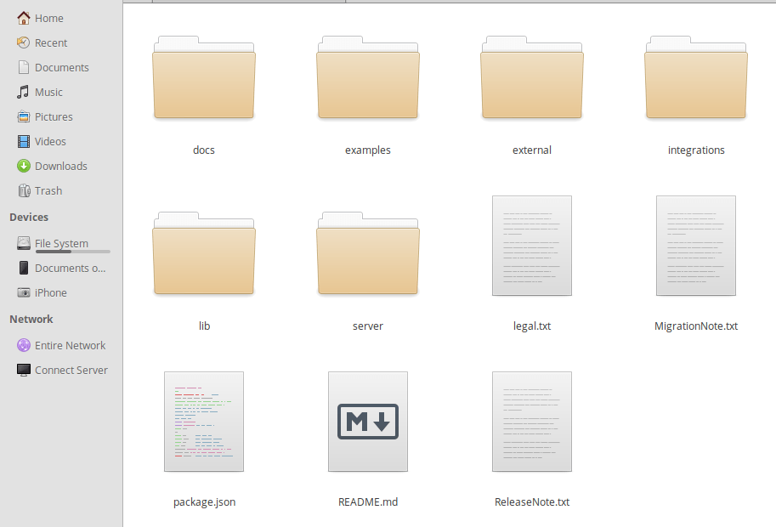Open File System device
This screenshot has height=527, width=776.
tap(61, 243)
